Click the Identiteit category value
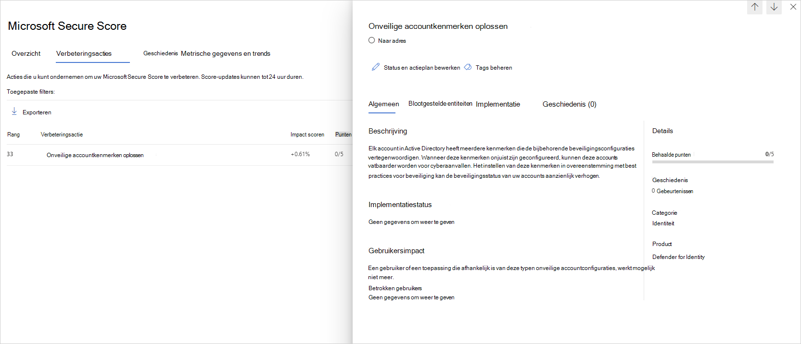Viewport: 801px width, 344px height. (663, 223)
